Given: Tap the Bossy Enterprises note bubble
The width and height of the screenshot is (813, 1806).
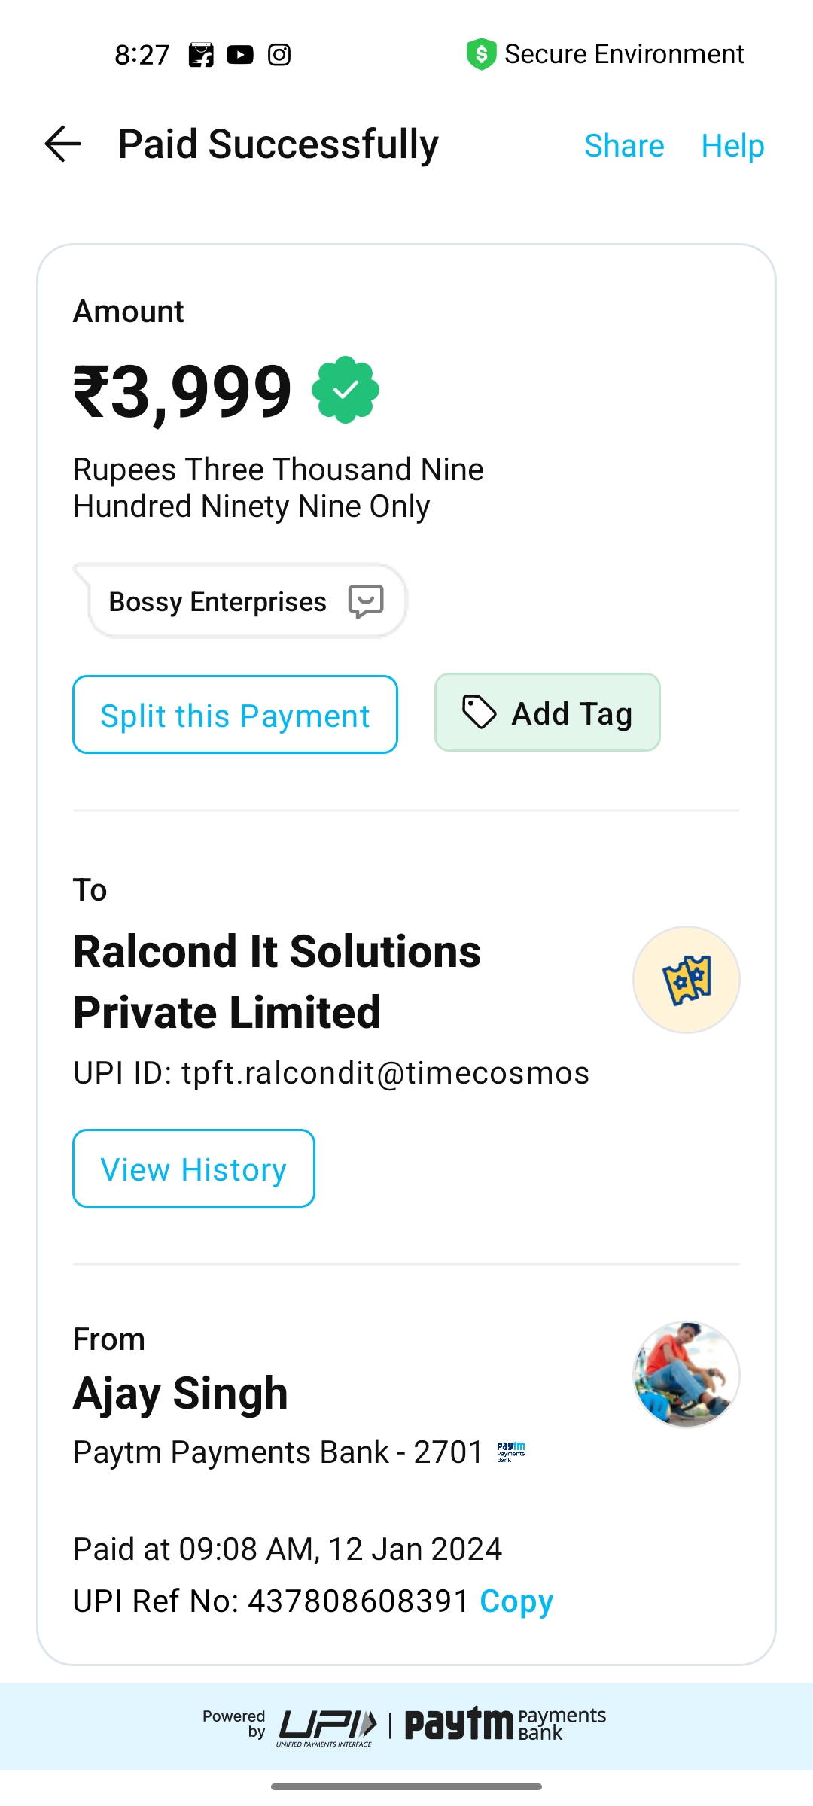Looking at the screenshot, I should (218, 601).
